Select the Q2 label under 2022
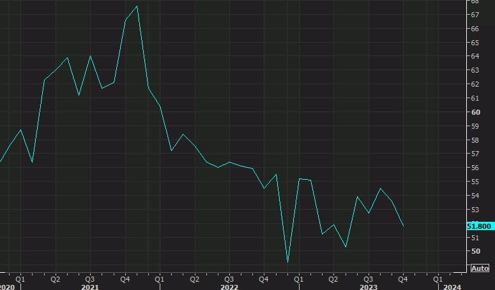495x290 pixels. (x=194, y=279)
